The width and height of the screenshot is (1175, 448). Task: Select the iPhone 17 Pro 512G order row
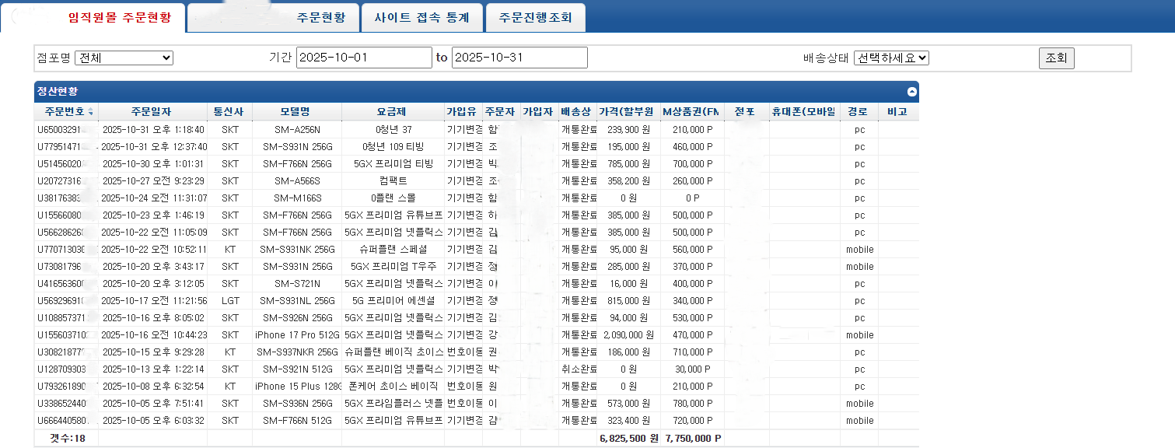(296, 335)
